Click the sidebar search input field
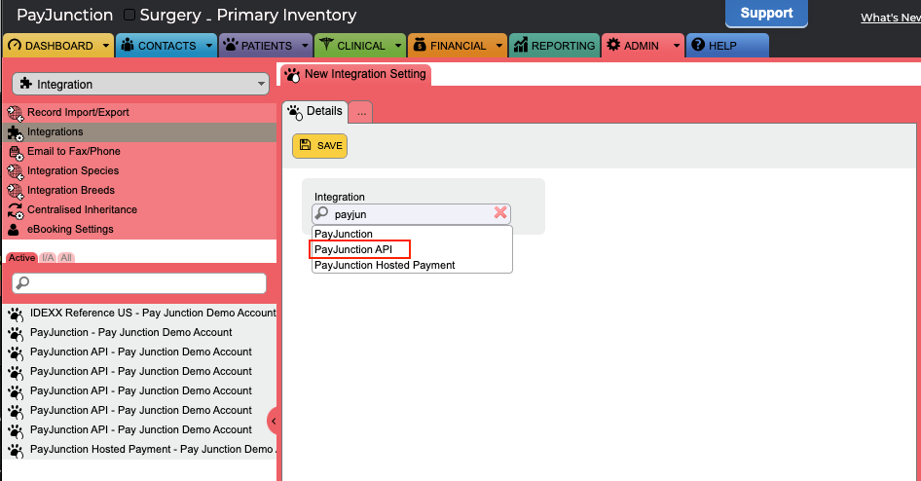 139,283
